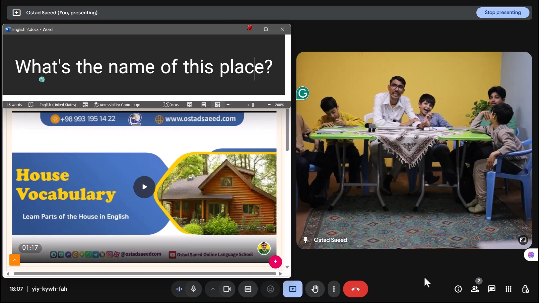Click the @ostadsaeedcom handle text
The height and width of the screenshot is (303, 539).
141,254
